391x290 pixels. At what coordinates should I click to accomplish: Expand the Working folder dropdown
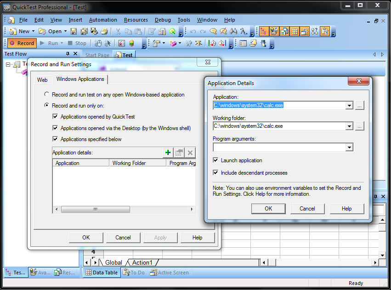[349, 126]
